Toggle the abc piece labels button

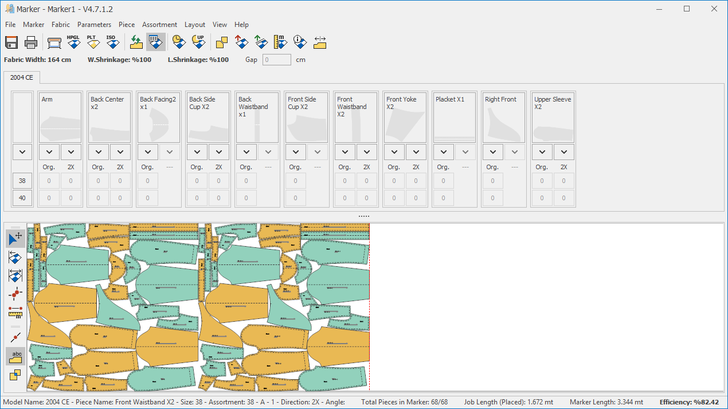point(15,356)
